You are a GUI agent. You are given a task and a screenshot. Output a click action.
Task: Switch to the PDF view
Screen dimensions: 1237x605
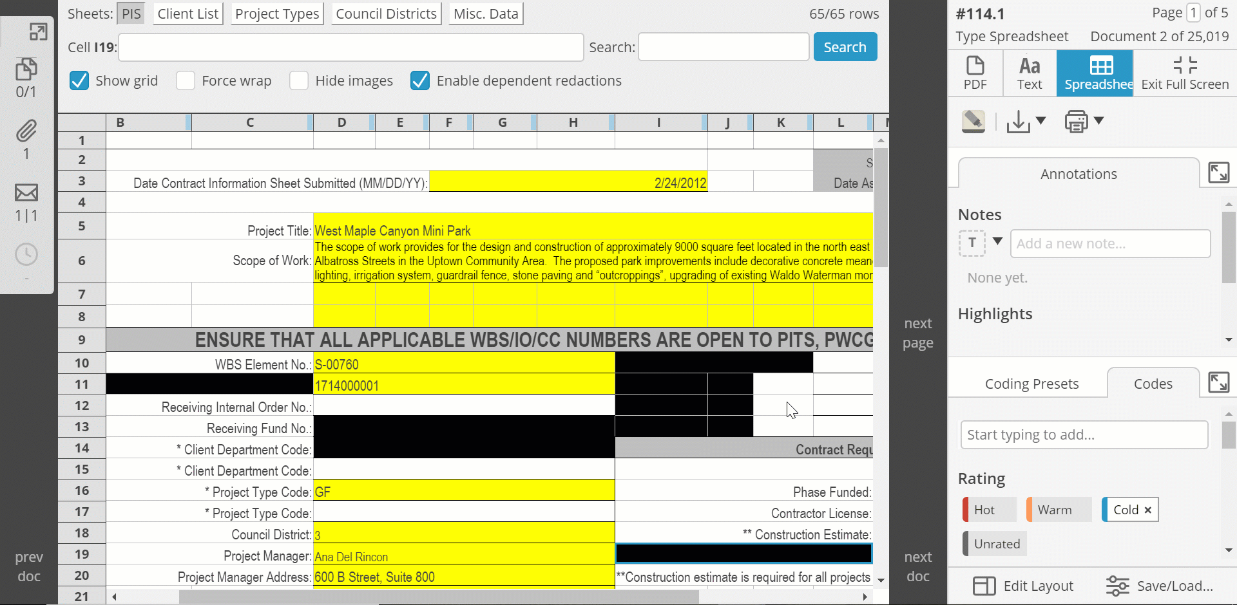point(975,73)
